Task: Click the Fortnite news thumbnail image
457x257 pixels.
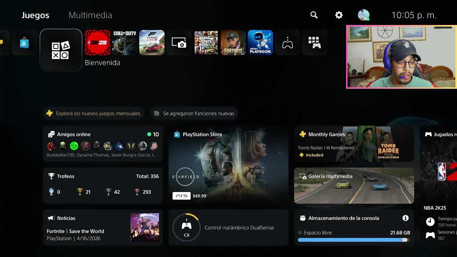Action: 145,227
